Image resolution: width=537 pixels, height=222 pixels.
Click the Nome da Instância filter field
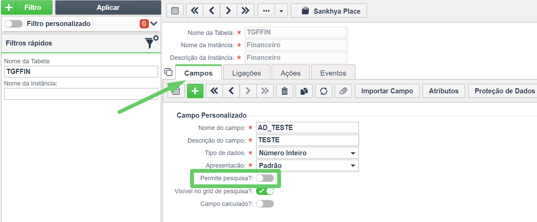81,94
